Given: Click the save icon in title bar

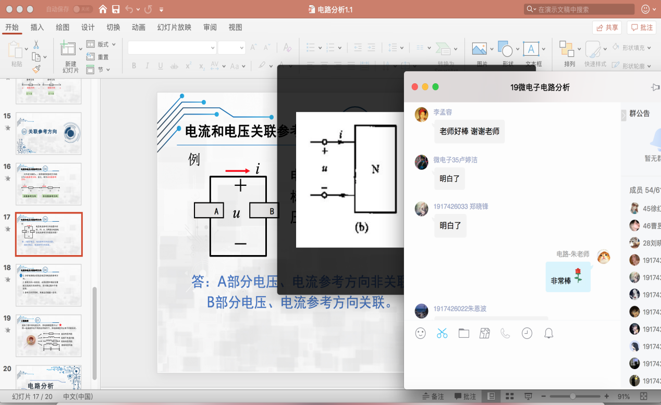Looking at the screenshot, I should (116, 9).
